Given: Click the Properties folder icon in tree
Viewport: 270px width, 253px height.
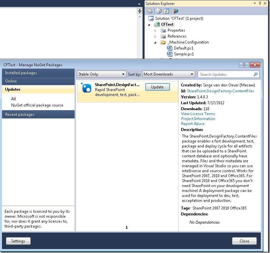Looking at the screenshot, I should pyautogui.click(x=163, y=30).
